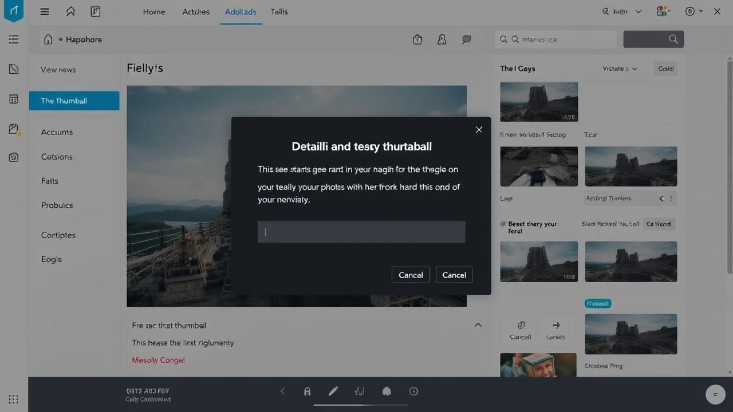Select The Thumball in sidebar
The image size is (733, 412).
pos(74,101)
